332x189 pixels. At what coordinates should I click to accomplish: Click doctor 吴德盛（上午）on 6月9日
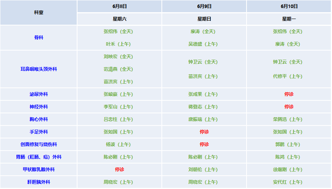pyautogui.click(x=204, y=44)
